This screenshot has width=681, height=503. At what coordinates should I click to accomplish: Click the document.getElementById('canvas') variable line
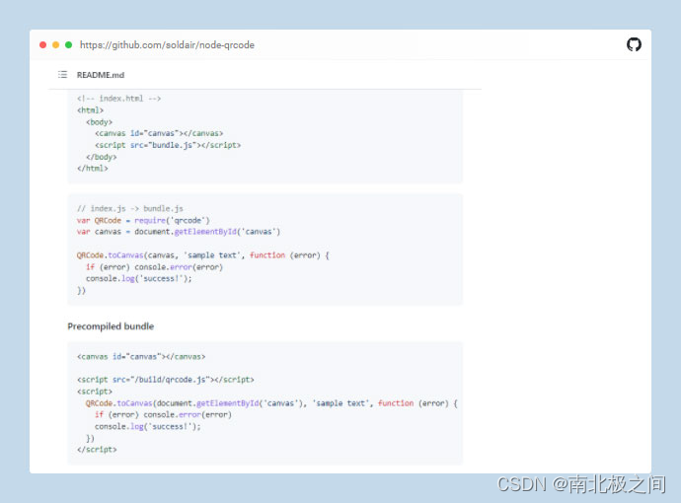coord(179,232)
